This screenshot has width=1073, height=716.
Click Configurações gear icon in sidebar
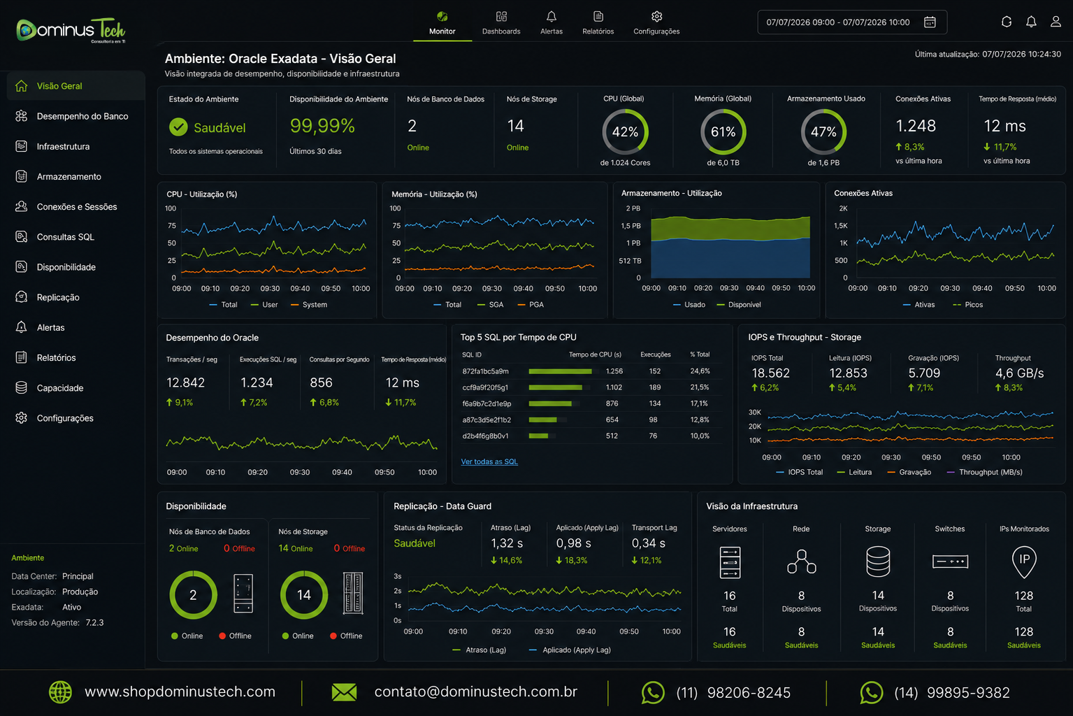tap(22, 417)
